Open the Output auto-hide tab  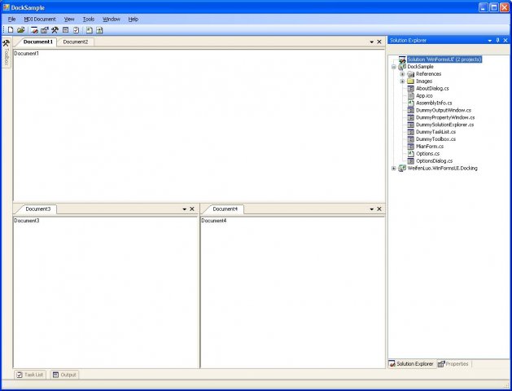(64, 375)
